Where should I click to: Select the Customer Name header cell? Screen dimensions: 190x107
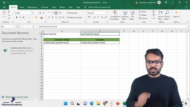[62, 40]
